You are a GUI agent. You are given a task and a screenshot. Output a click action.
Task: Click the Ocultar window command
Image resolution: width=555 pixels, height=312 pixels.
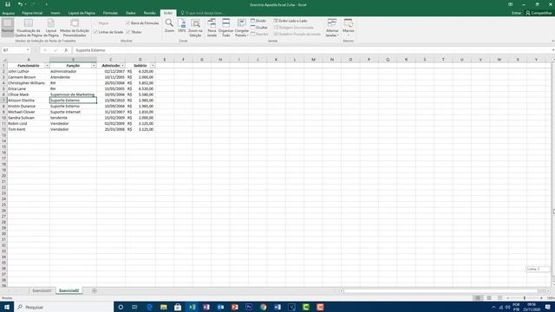click(x=259, y=27)
